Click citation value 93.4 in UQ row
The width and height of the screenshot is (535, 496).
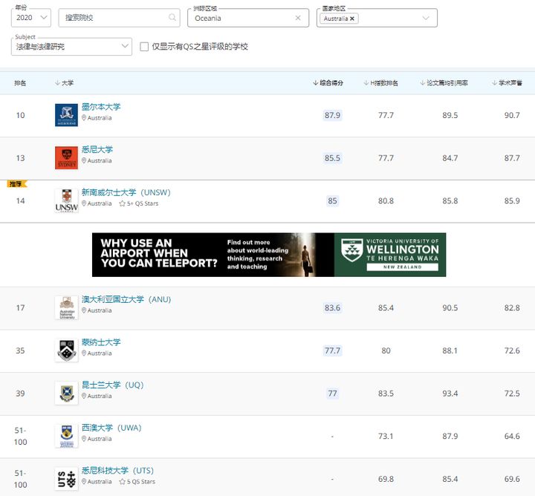tap(450, 394)
